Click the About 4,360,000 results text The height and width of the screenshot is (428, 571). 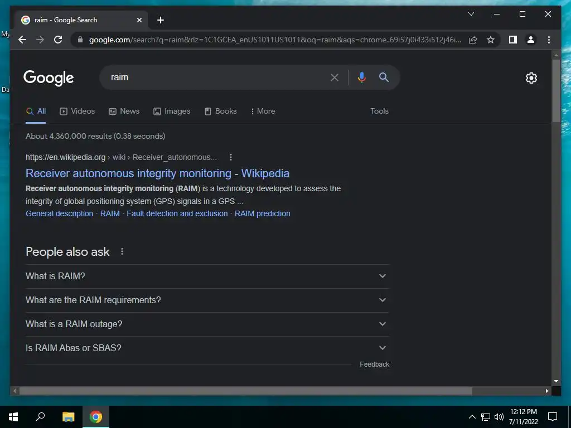tap(95, 136)
